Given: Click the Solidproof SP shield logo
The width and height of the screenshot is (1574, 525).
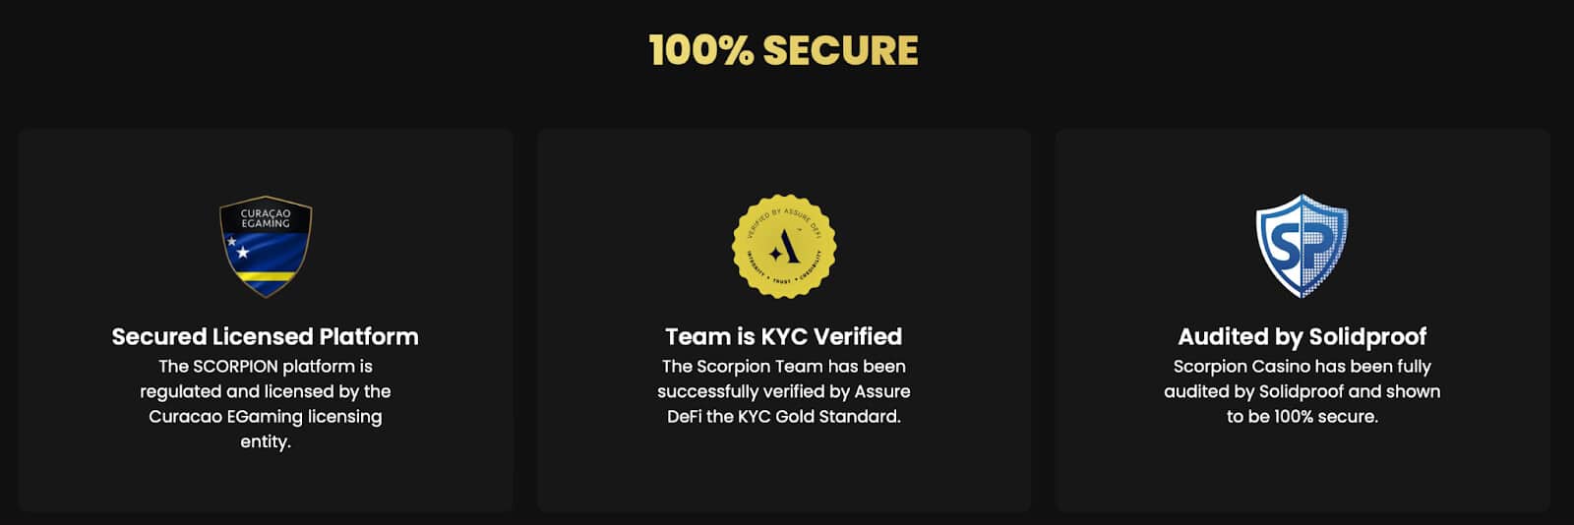Looking at the screenshot, I should pos(1302,246).
